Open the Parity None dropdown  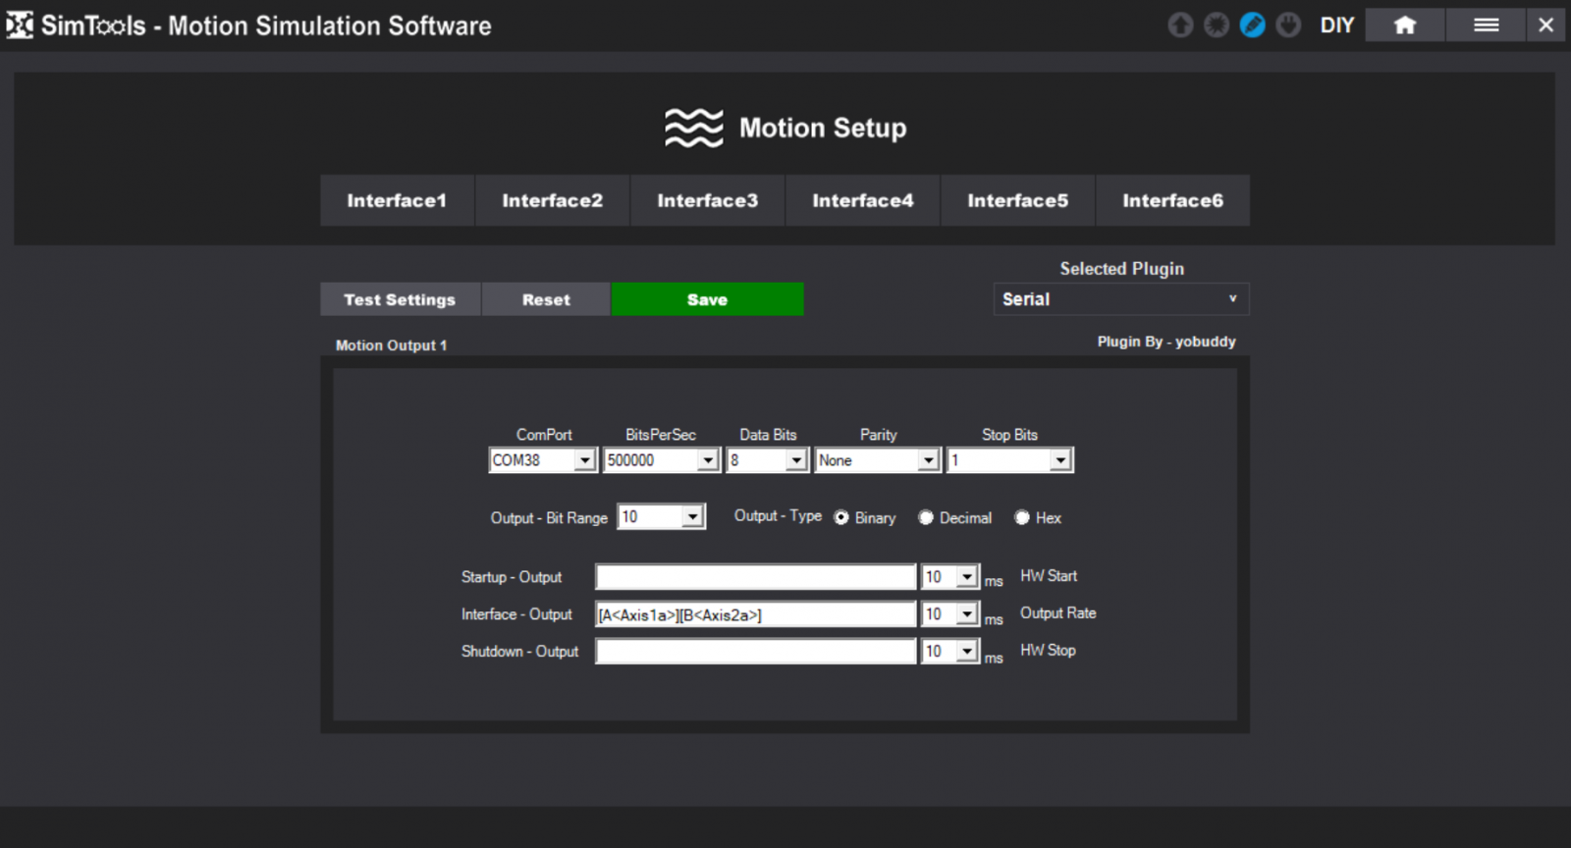878,460
